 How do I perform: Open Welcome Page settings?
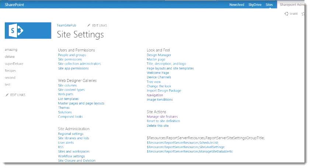tap(158, 72)
